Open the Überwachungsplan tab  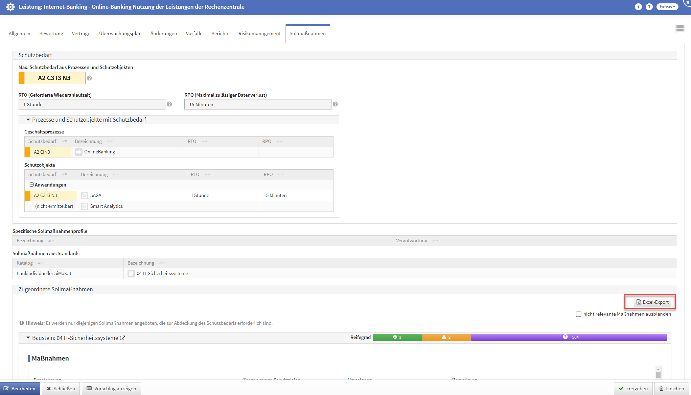(x=120, y=33)
